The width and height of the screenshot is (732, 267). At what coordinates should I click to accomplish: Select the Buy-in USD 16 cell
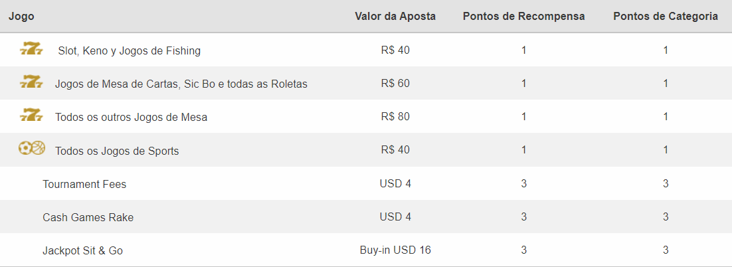click(x=395, y=250)
